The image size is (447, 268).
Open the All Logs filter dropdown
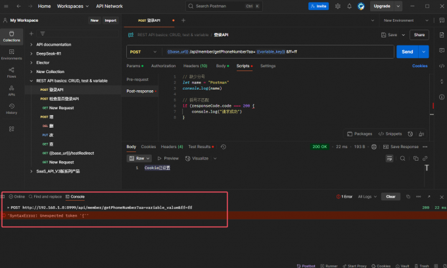tap(367, 197)
